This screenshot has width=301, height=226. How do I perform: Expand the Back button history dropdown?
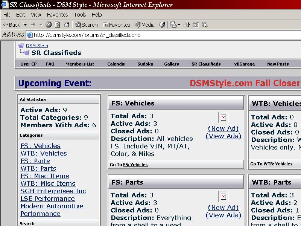[x=25, y=25]
